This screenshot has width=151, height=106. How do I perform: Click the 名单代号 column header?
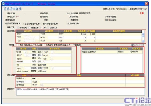point(28,31)
